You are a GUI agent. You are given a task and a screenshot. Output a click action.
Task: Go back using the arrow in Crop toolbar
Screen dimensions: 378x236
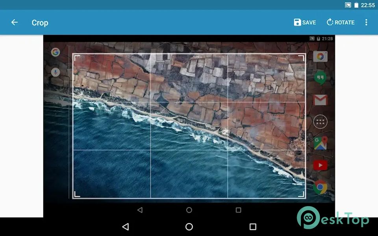click(x=15, y=22)
